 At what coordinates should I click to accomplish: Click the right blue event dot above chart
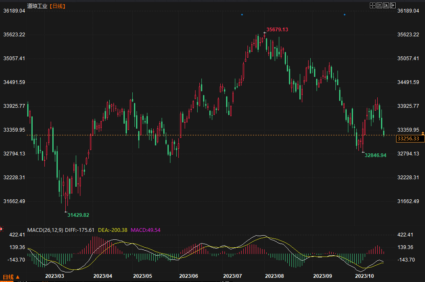[x=344, y=15]
